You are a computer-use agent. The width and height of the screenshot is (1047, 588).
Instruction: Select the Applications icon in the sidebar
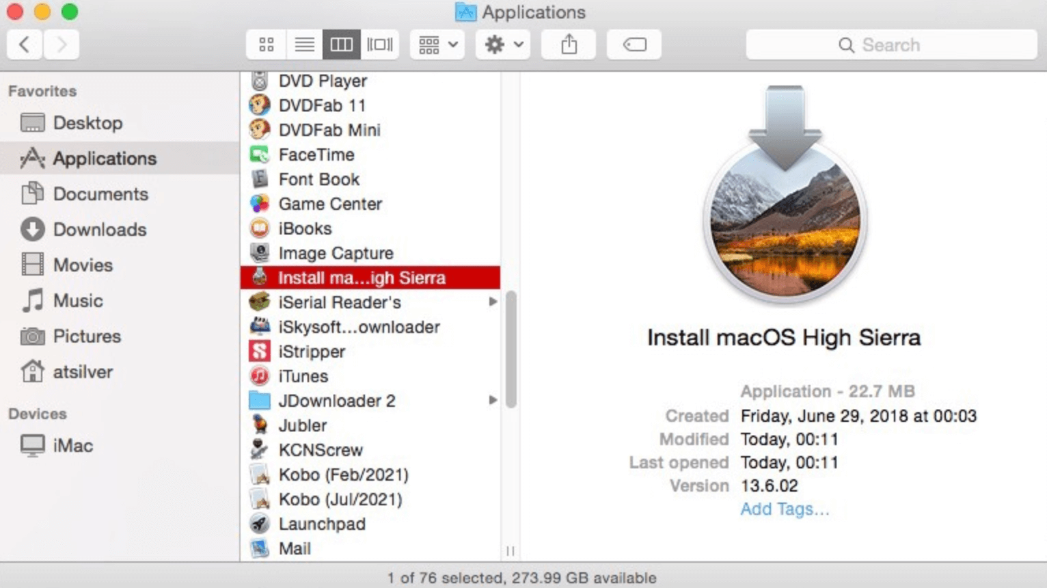click(x=32, y=158)
